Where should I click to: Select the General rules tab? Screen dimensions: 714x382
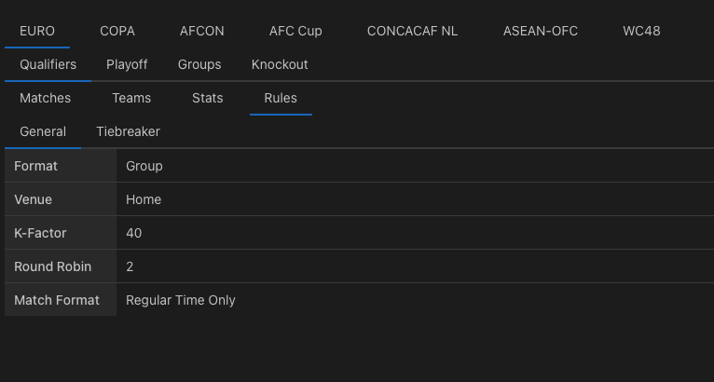tap(43, 132)
